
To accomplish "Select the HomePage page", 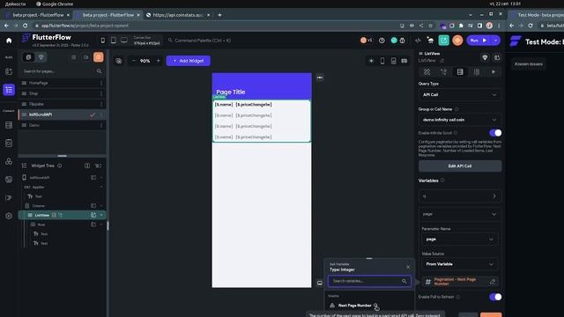I will click(62, 83).
